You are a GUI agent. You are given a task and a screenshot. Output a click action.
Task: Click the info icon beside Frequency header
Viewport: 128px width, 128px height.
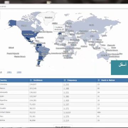coord(65,80)
